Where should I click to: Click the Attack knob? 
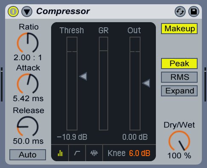(28, 84)
